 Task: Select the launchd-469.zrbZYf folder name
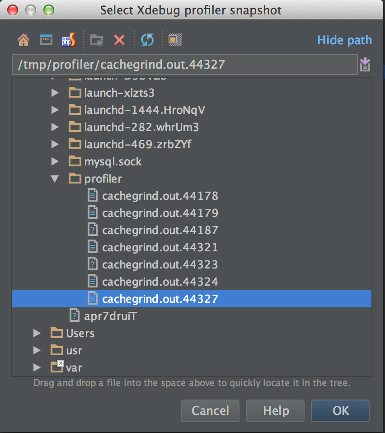[138, 144]
